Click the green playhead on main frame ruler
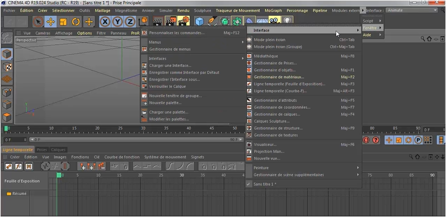 (x=6, y=129)
